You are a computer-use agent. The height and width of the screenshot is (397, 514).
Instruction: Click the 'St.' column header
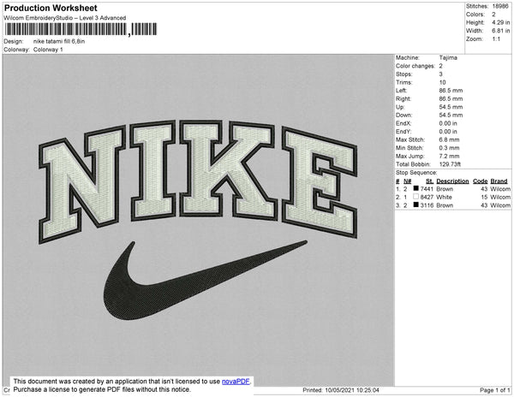point(429,181)
